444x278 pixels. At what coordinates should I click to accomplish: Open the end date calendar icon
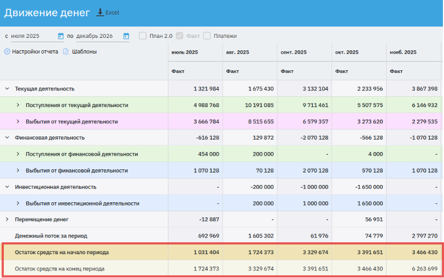coord(126,36)
